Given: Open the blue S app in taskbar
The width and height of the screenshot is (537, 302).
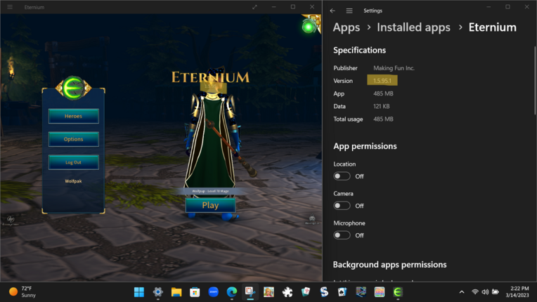Looking at the screenshot, I should click(x=324, y=292).
